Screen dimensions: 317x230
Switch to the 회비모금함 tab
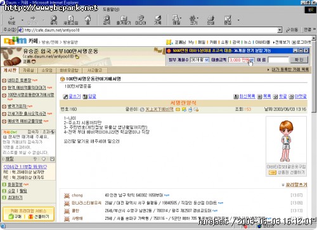69,70
